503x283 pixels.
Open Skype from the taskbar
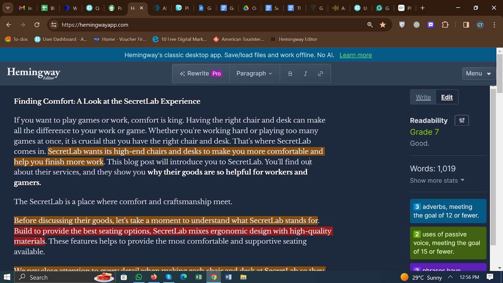point(169,277)
